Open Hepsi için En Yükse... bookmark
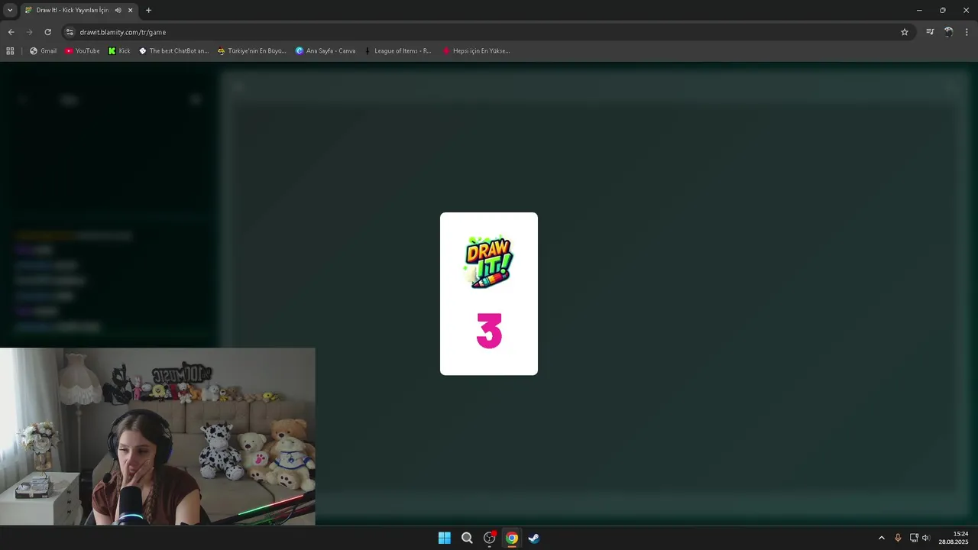 tap(476, 51)
